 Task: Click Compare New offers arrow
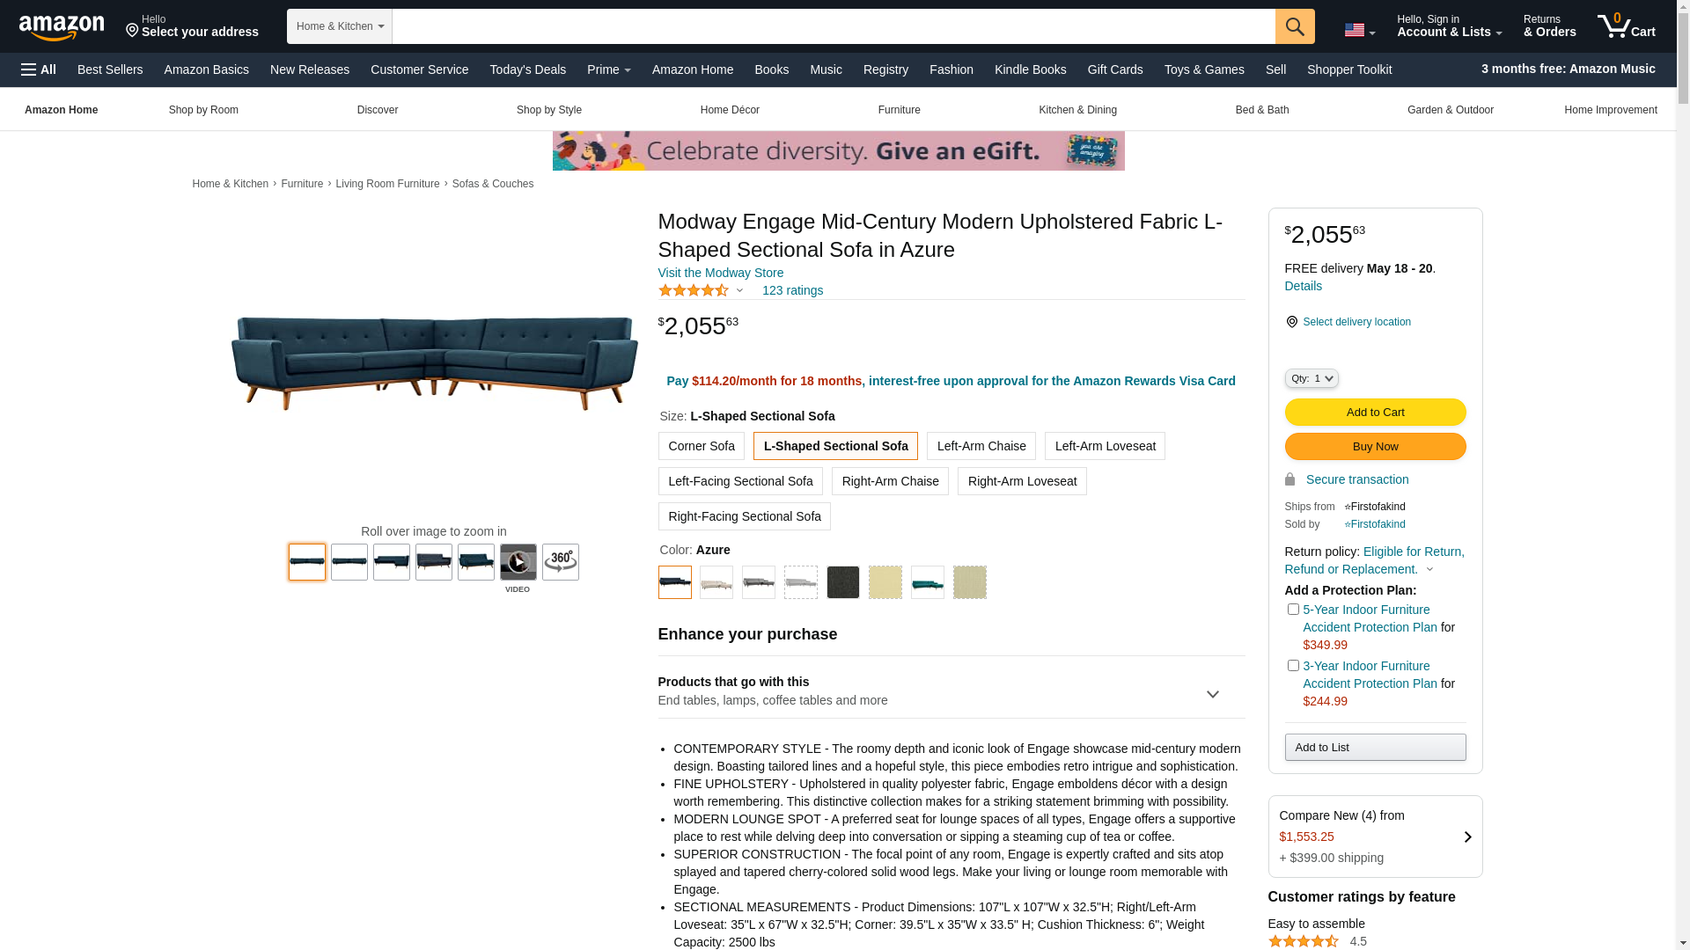pyautogui.click(x=1467, y=837)
